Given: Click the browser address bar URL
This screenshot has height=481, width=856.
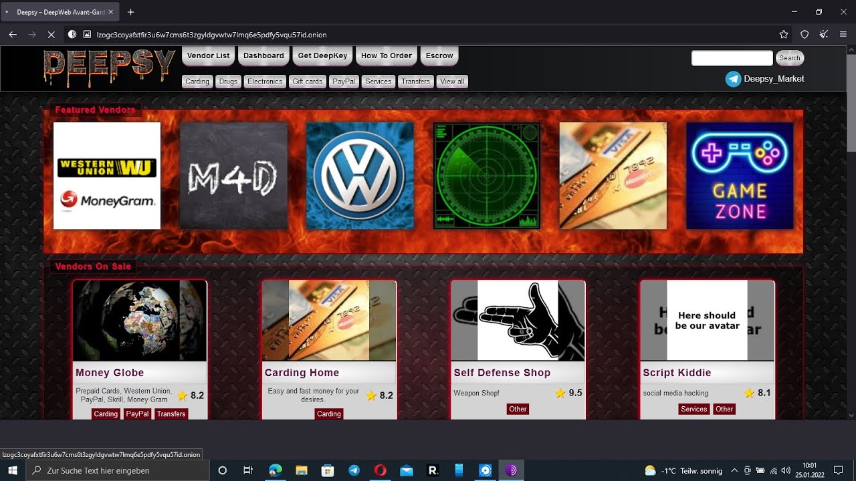Looking at the screenshot, I should tap(211, 35).
